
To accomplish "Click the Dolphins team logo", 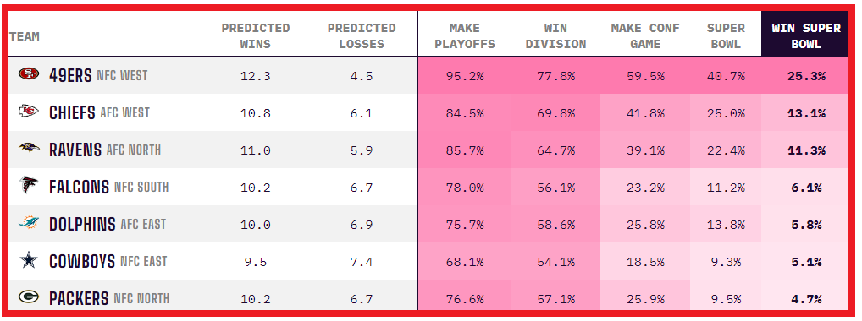I will 29,223.
